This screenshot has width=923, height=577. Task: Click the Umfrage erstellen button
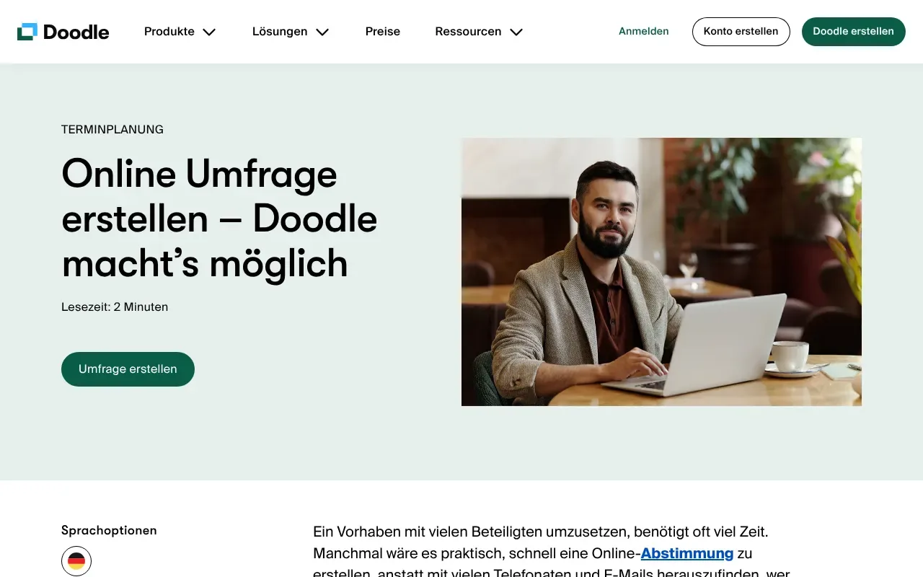128,369
